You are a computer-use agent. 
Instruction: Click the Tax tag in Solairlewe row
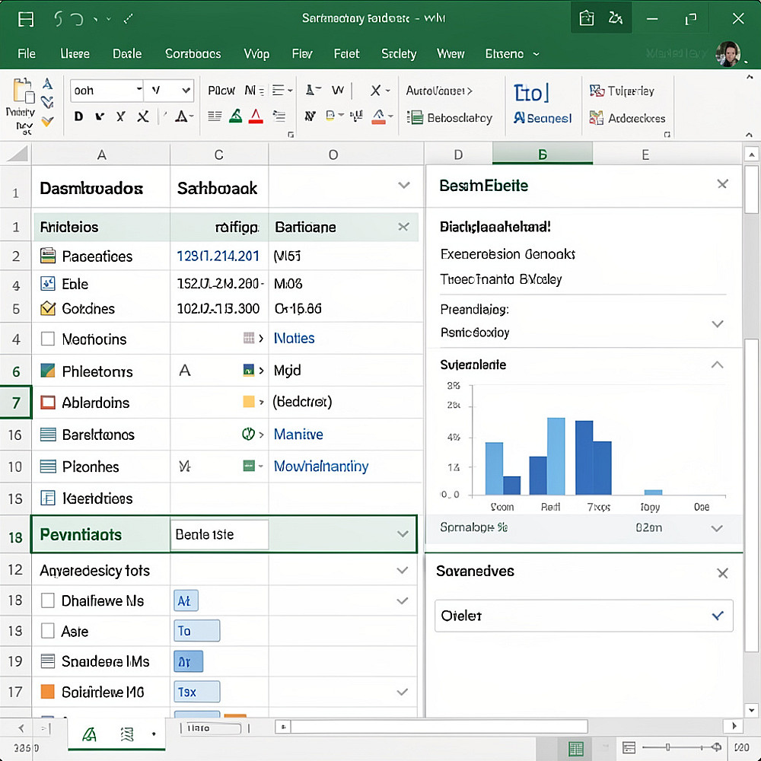(196, 692)
